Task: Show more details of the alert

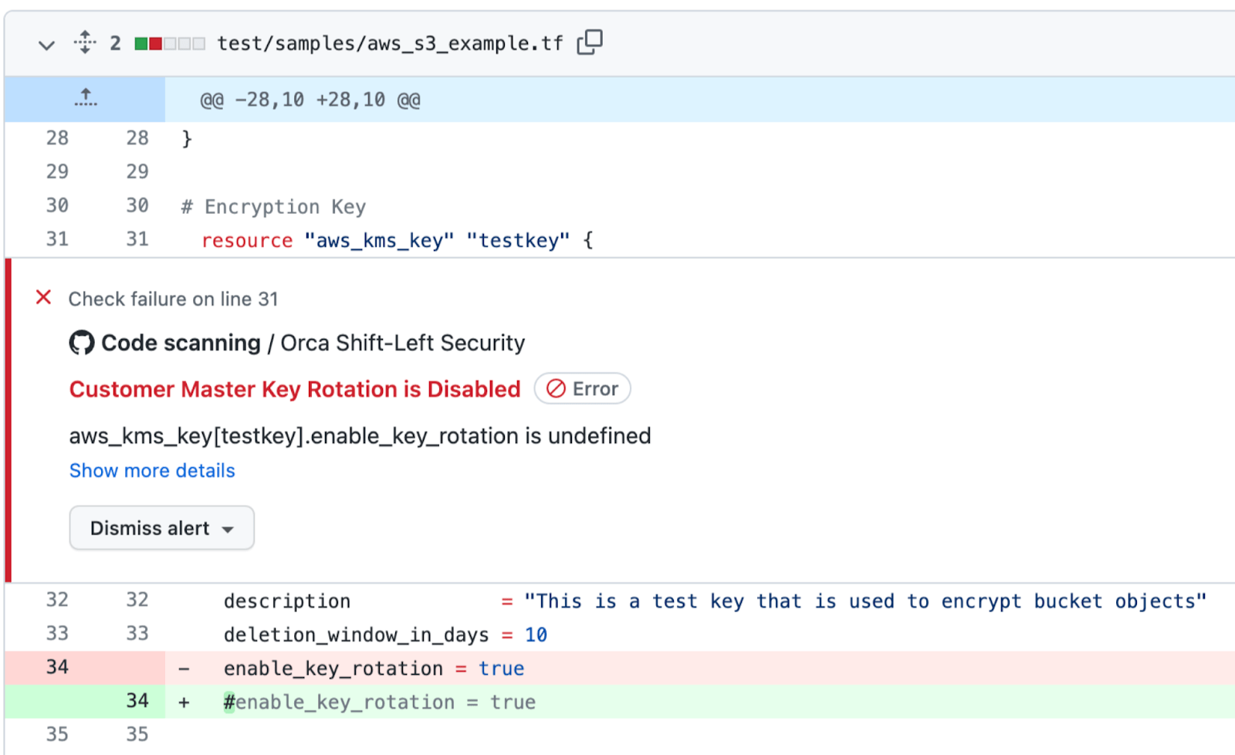Action: tap(151, 470)
